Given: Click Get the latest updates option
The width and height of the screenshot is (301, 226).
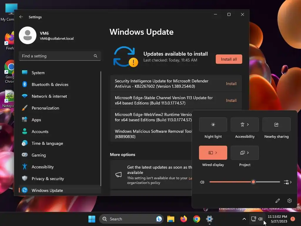Looking at the screenshot, I should pos(151,175).
